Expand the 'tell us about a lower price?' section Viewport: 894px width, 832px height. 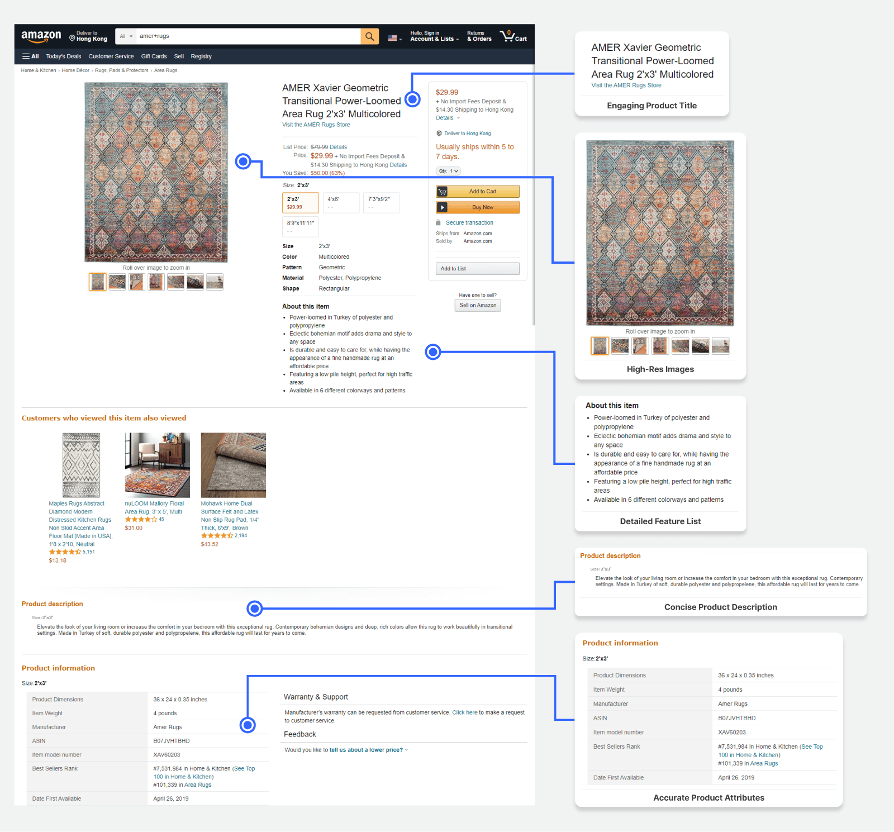369,750
